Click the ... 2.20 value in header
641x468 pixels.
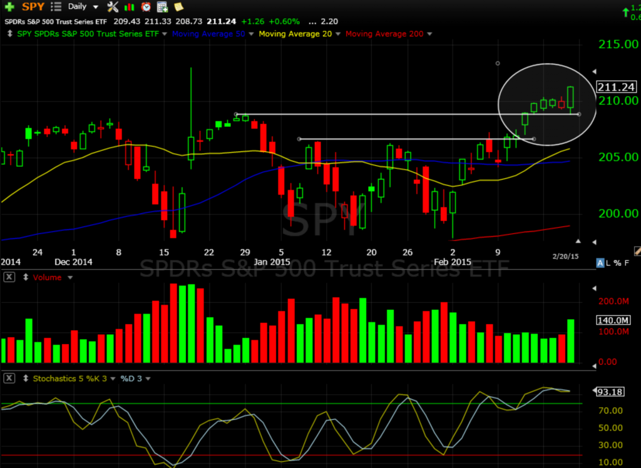pos(324,22)
